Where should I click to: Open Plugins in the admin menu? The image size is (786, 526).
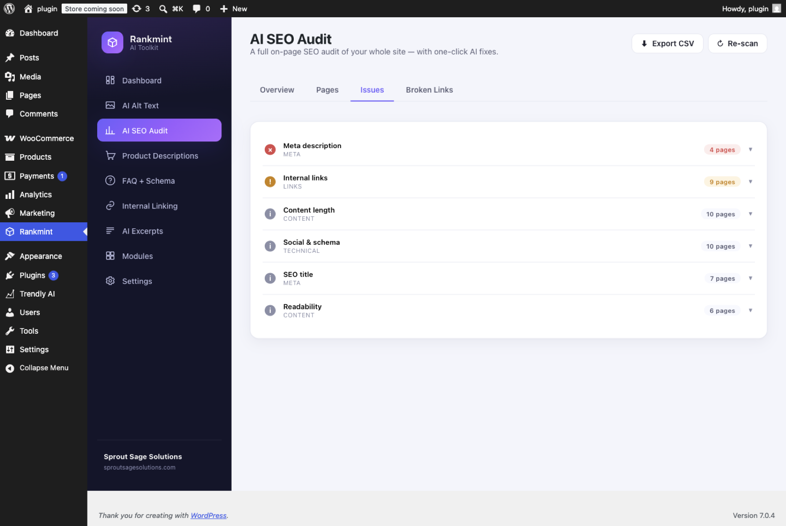[44, 275]
